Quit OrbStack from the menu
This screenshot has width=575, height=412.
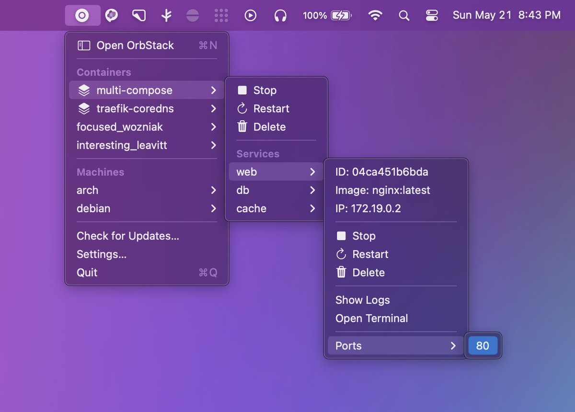(147, 272)
